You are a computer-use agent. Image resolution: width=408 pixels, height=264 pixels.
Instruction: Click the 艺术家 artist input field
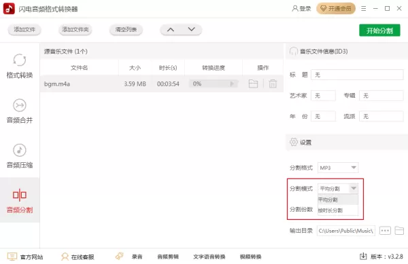point(323,96)
